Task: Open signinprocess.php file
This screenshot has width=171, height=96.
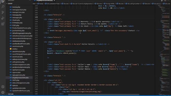Action: click(18, 70)
